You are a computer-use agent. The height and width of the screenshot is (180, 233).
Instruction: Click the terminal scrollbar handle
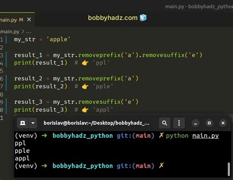point(229,169)
